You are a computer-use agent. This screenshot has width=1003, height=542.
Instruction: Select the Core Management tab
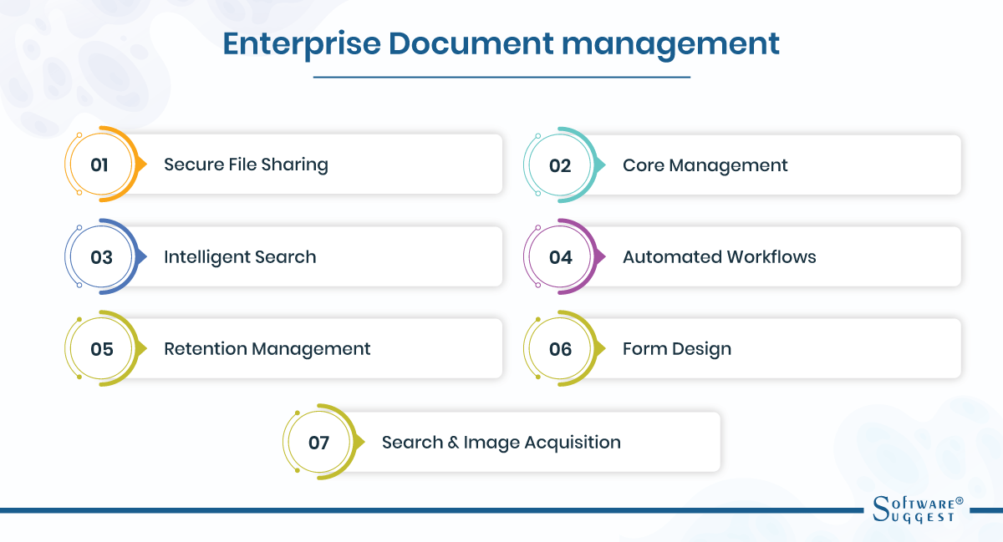coord(705,165)
